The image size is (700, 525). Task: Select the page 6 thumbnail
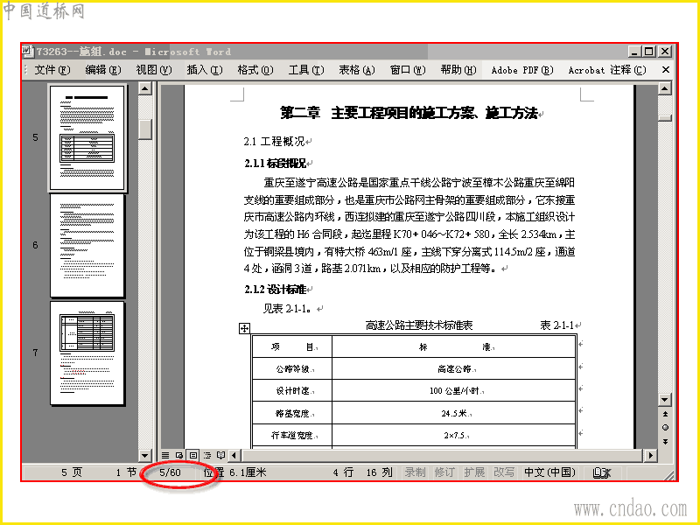pyautogui.click(x=87, y=245)
